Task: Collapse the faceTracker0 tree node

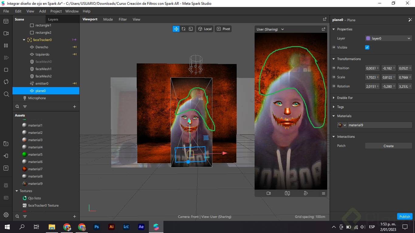Action: [24, 40]
